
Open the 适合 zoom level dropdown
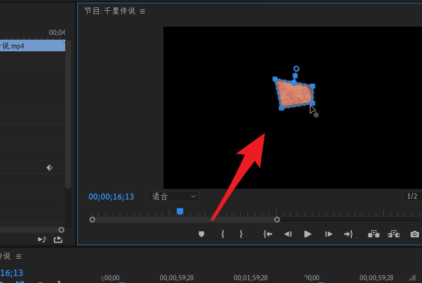pyautogui.click(x=173, y=196)
